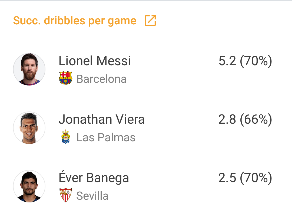Select the Éver Banega name
This screenshot has width=292, height=220.
pyautogui.click(x=94, y=178)
